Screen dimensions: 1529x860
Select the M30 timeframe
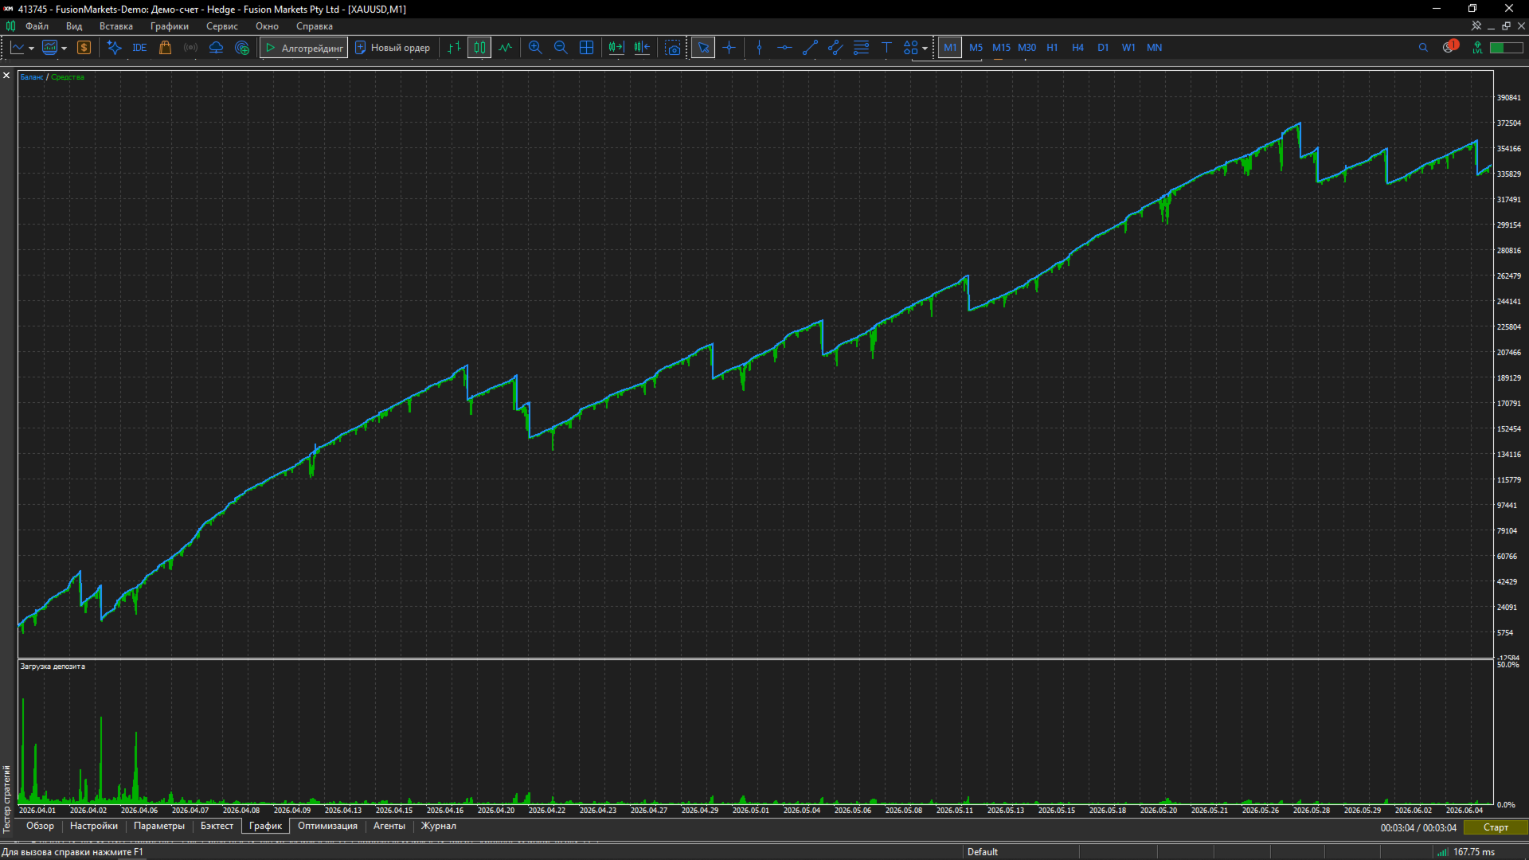tap(1027, 48)
